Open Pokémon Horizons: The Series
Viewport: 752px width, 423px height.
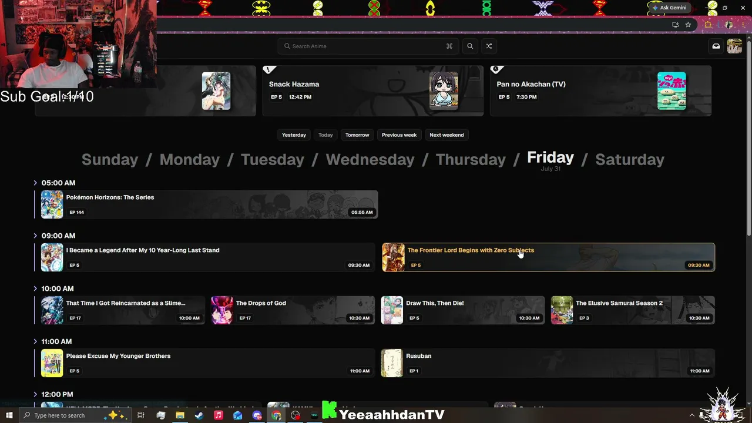click(206, 204)
